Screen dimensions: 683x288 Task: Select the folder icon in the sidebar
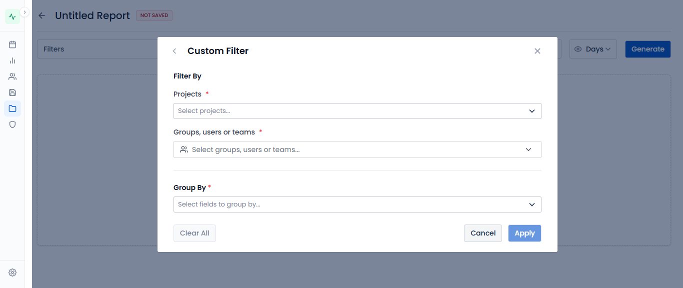(x=12, y=108)
